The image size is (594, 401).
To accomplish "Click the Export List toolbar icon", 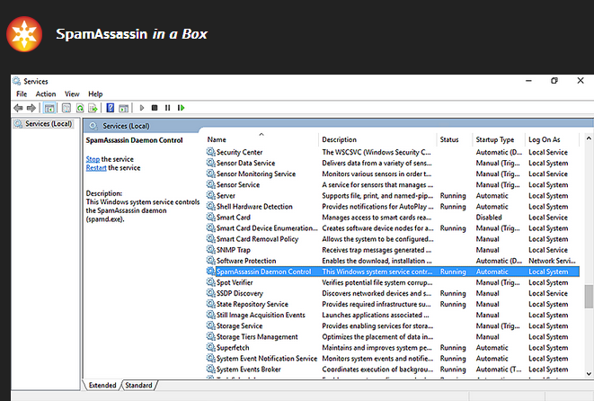I will (93, 108).
